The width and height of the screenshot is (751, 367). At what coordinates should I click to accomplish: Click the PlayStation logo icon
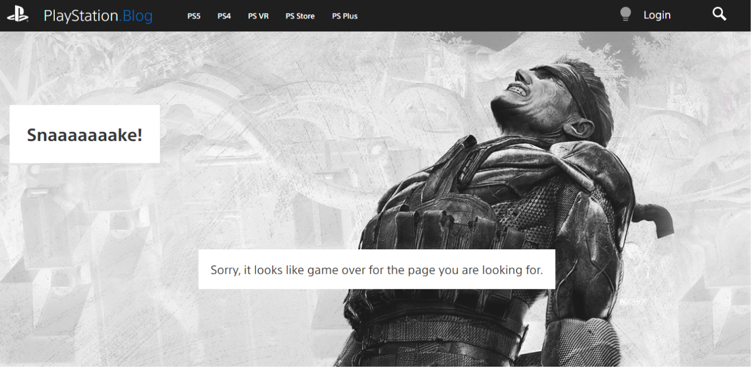[x=17, y=15]
